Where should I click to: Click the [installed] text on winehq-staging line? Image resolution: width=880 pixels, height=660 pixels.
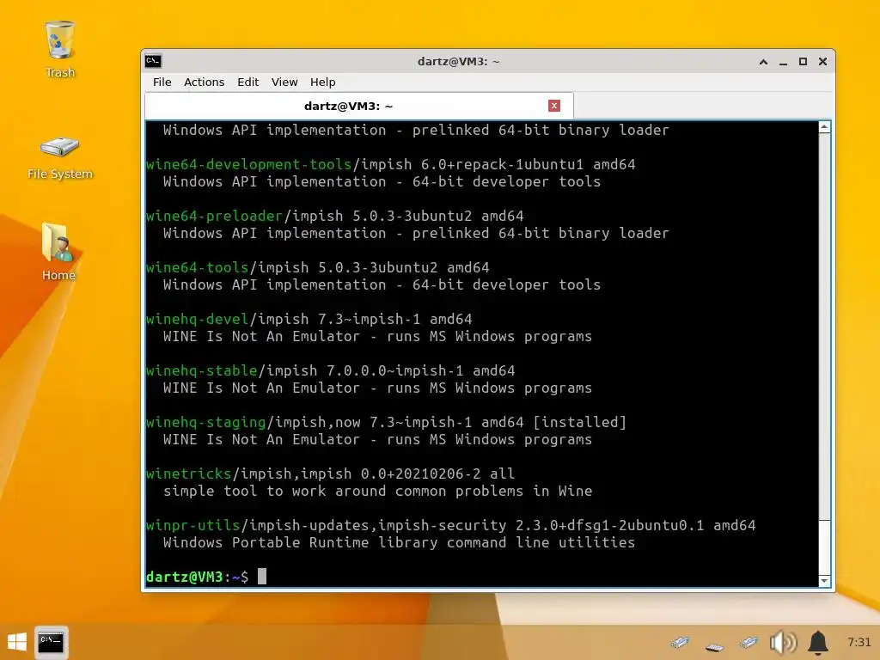579,422
